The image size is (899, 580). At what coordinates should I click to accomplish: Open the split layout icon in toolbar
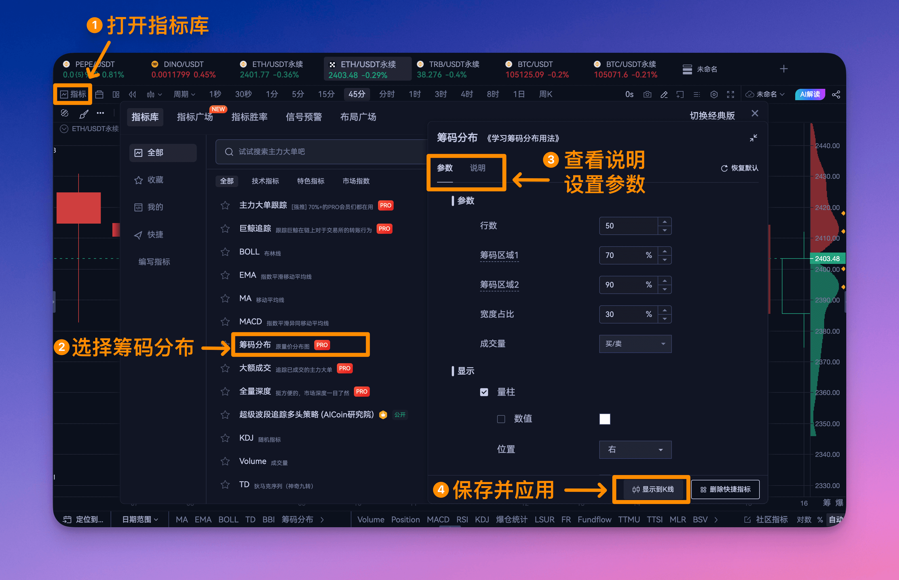point(116,94)
